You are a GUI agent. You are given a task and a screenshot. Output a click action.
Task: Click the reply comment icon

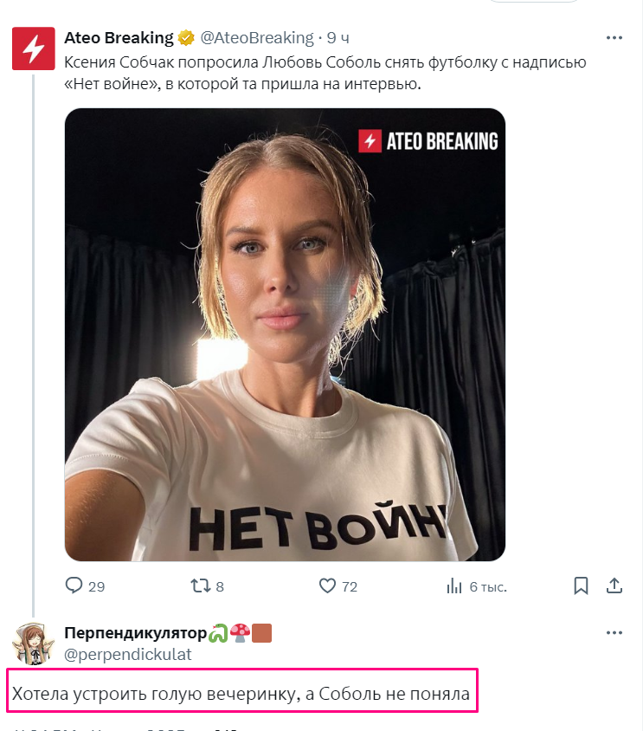pos(75,586)
